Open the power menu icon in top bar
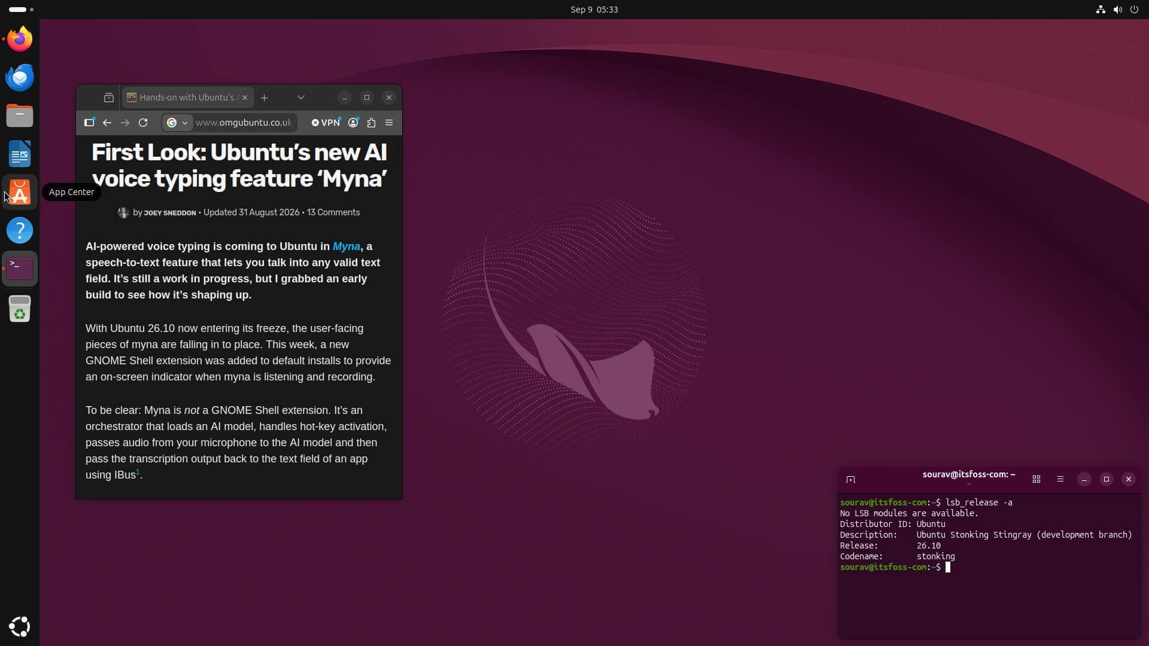Screen dimensions: 1149x646 (x=1134, y=10)
